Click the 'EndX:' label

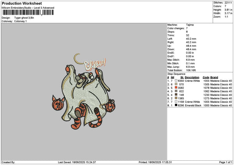click(x=171, y=53)
